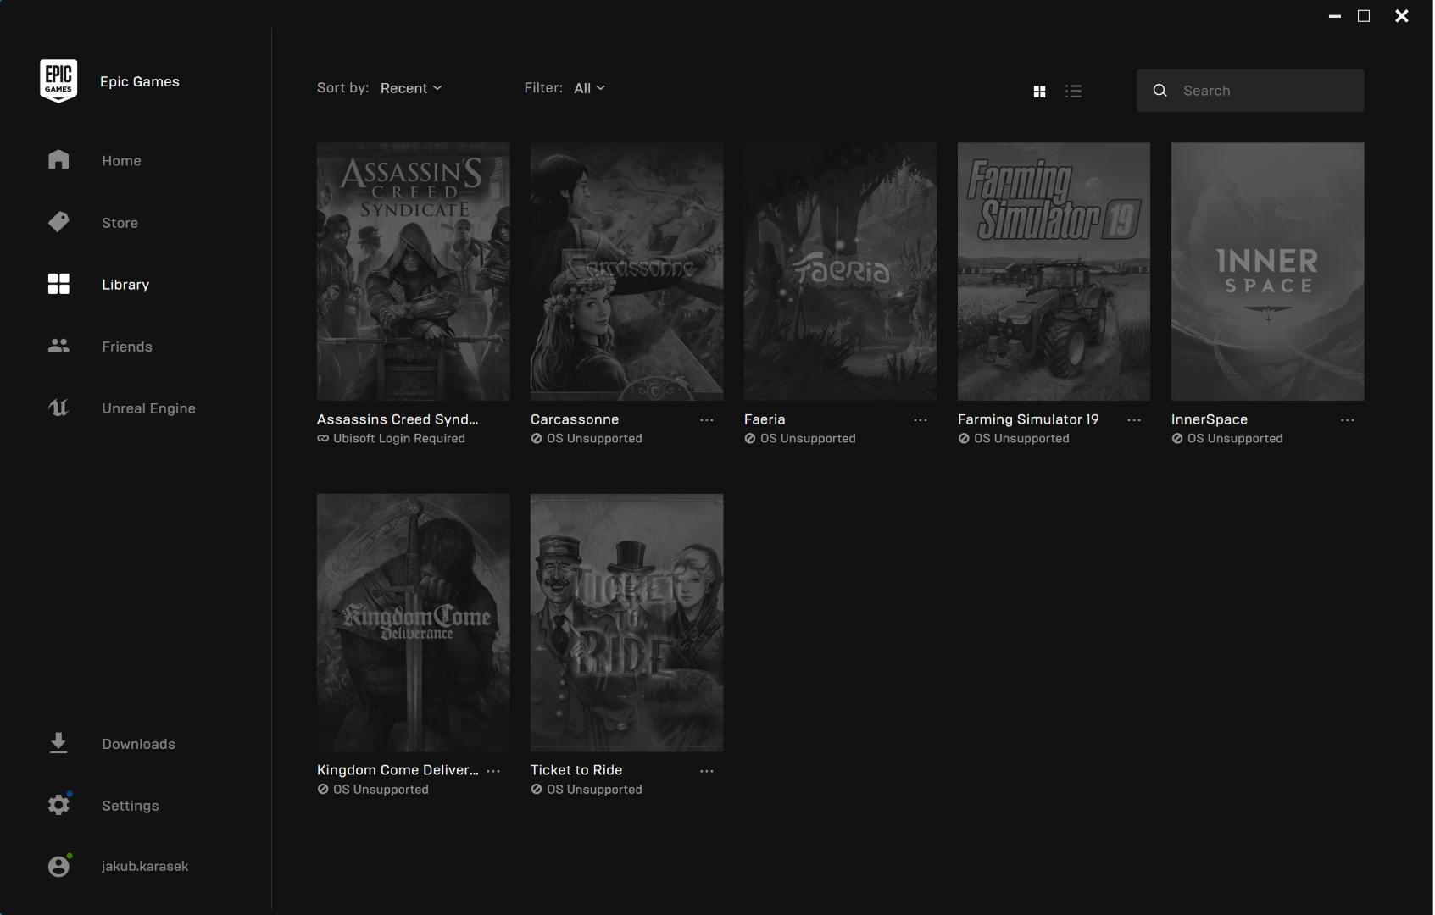Open Farming Simulator 19 cover art
This screenshot has width=1435, height=915.
pos(1054,271)
